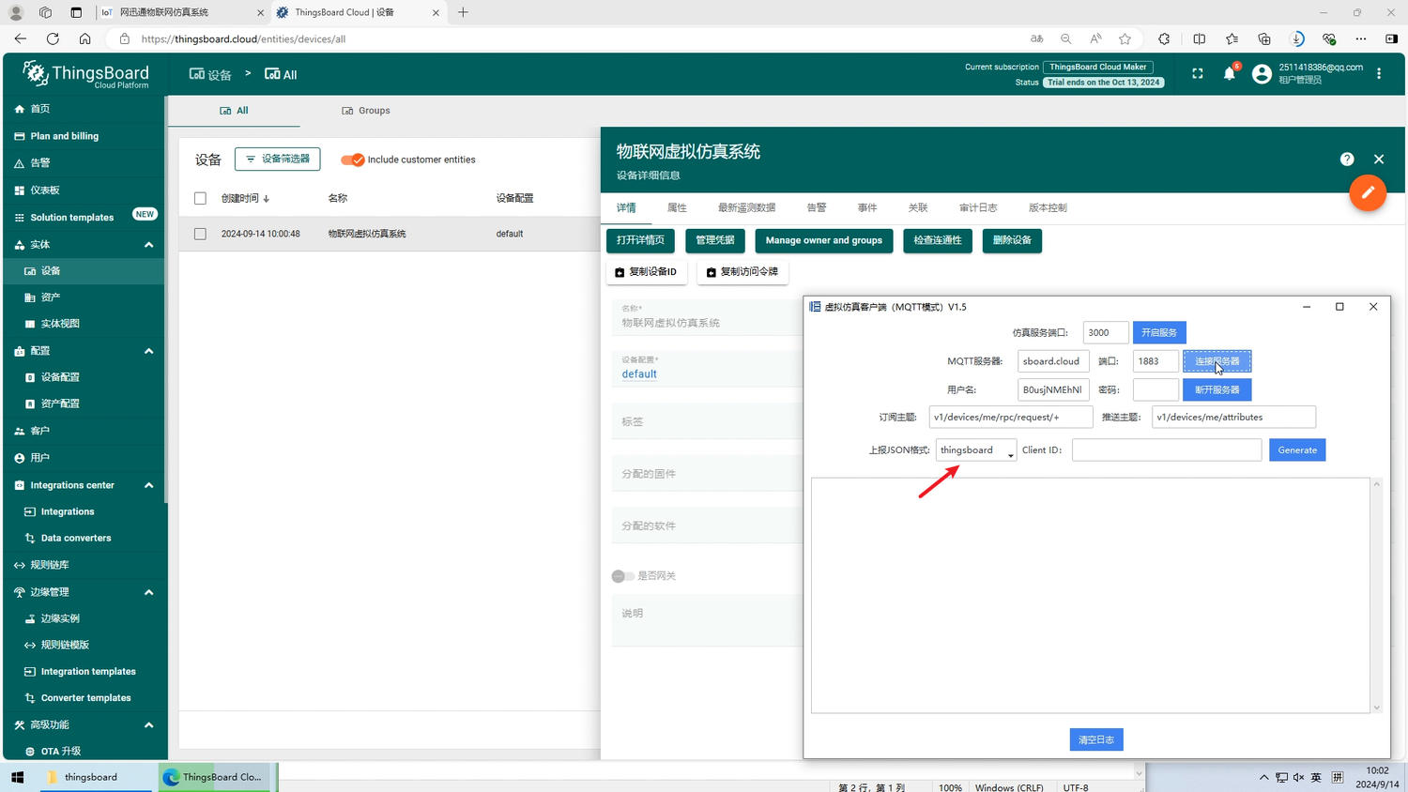
Task: Close the device details panel
Action: coord(1378,160)
